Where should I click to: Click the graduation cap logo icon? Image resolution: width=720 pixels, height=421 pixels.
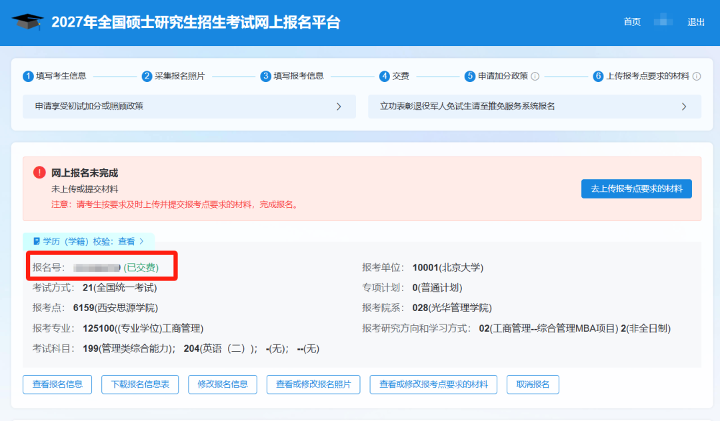pyautogui.click(x=27, y=21)
